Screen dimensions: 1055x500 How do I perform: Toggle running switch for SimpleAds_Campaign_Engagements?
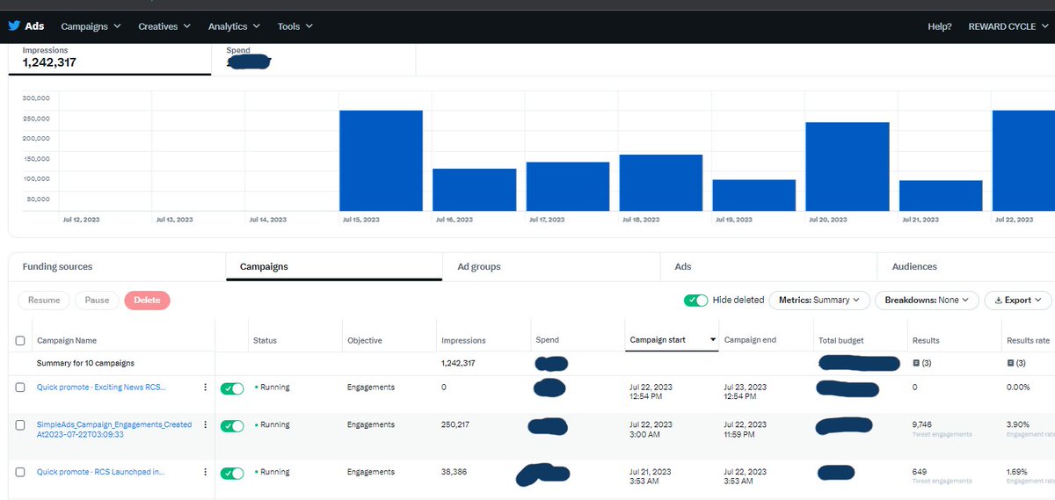pos(232,425)
